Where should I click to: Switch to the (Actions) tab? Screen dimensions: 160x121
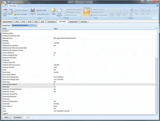84,22
